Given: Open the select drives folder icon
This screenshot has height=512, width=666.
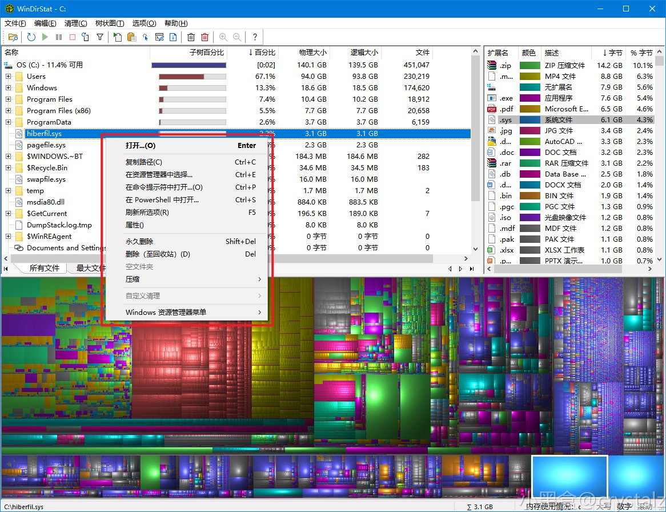Looking at the screenshot, I should (13, 37).
